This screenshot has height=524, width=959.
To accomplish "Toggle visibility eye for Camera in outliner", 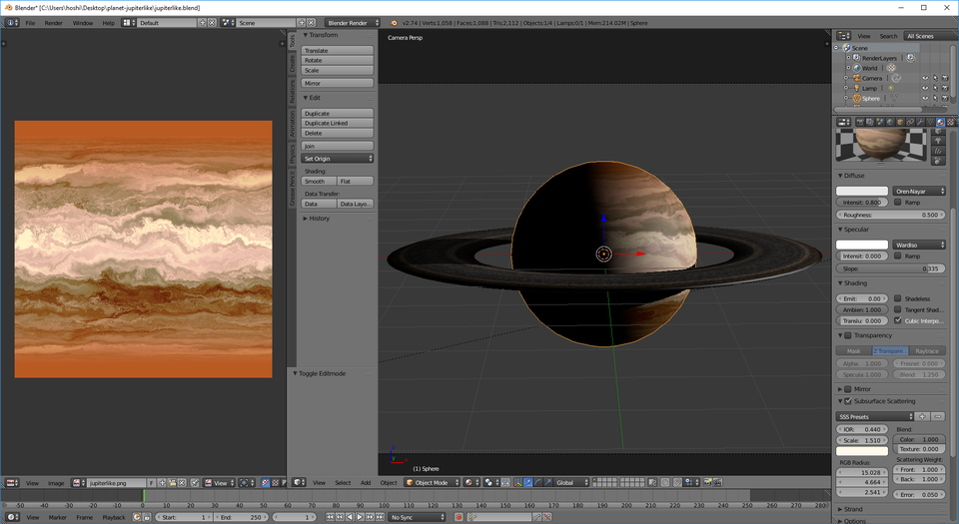I will pos(925,78).
